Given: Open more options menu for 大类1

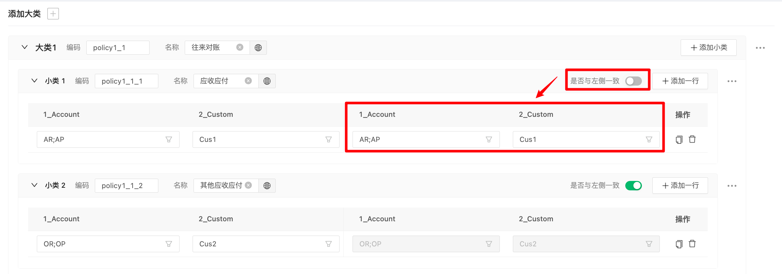Looking at the screenshot, I should pos(760,48).
